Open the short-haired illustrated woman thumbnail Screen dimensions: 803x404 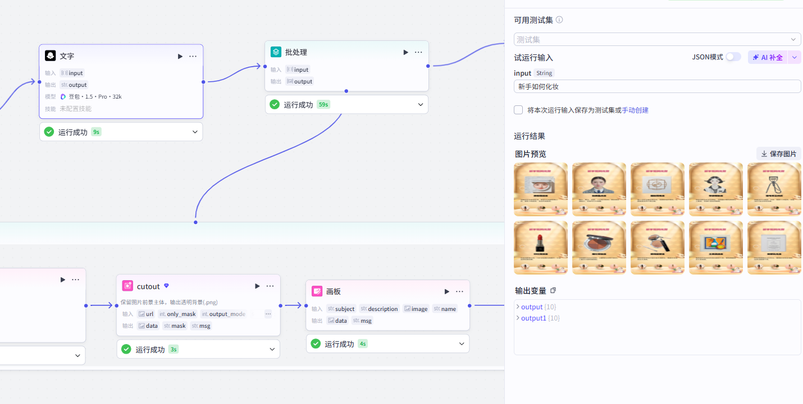pos(716,189)
